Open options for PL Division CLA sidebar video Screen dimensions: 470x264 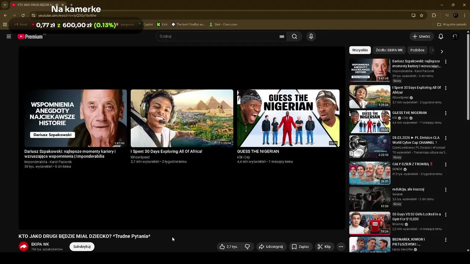tap(446, 138)
